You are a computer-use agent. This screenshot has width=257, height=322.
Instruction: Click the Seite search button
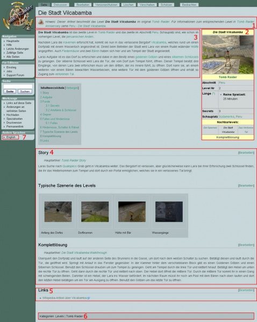[x=10, y=91]
